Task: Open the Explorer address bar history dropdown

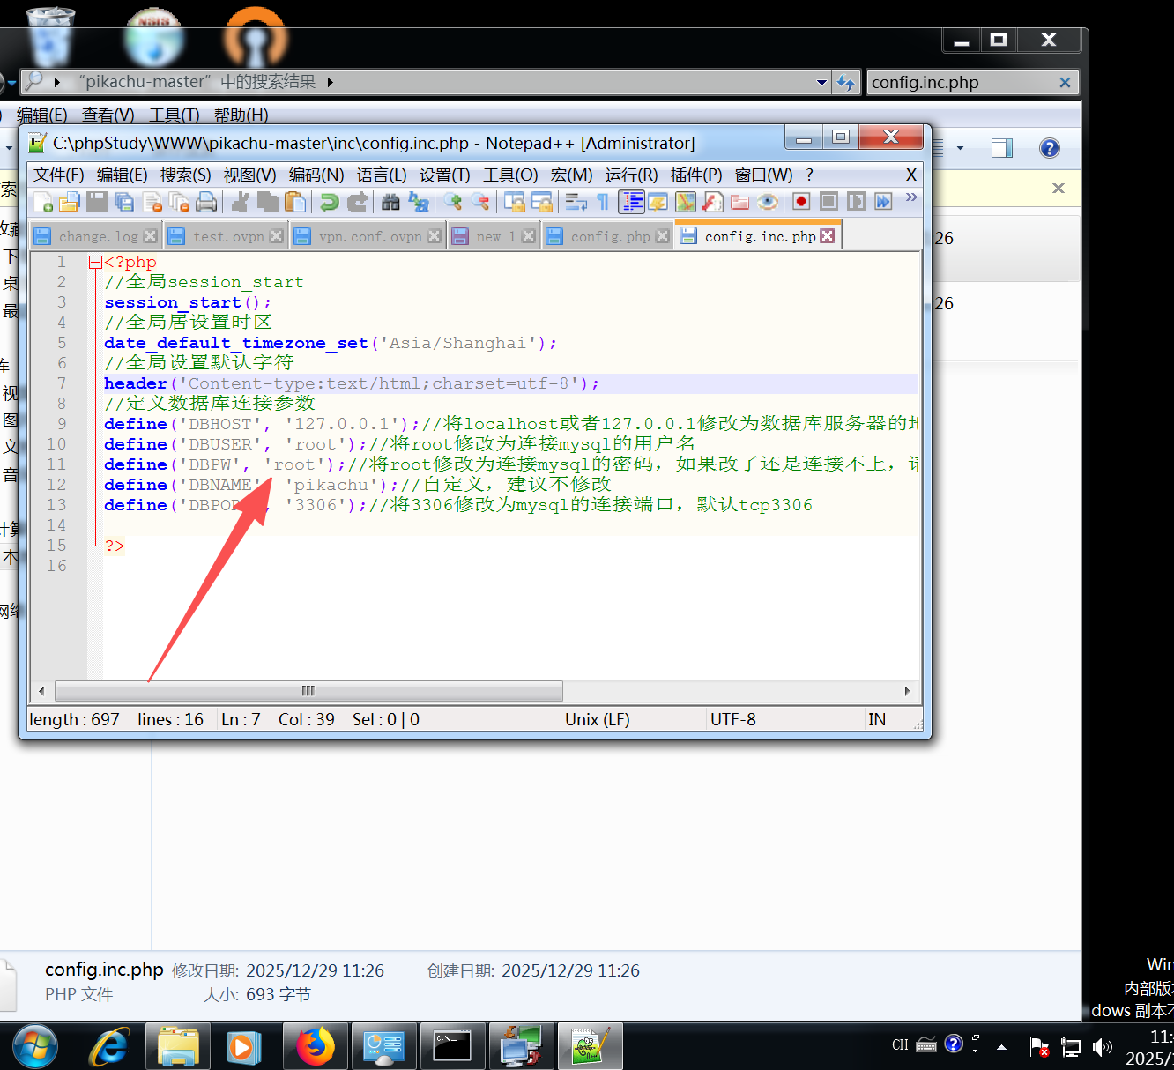Action: click(822, 82)
